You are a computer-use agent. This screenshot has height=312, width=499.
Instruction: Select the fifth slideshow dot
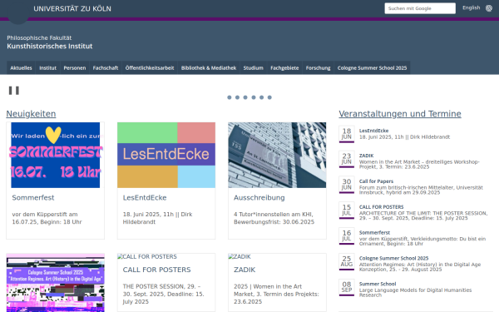[262, 97]
